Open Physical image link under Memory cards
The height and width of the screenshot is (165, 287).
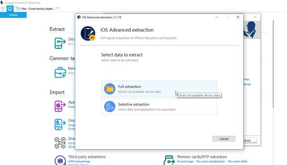tap(185, 161)
